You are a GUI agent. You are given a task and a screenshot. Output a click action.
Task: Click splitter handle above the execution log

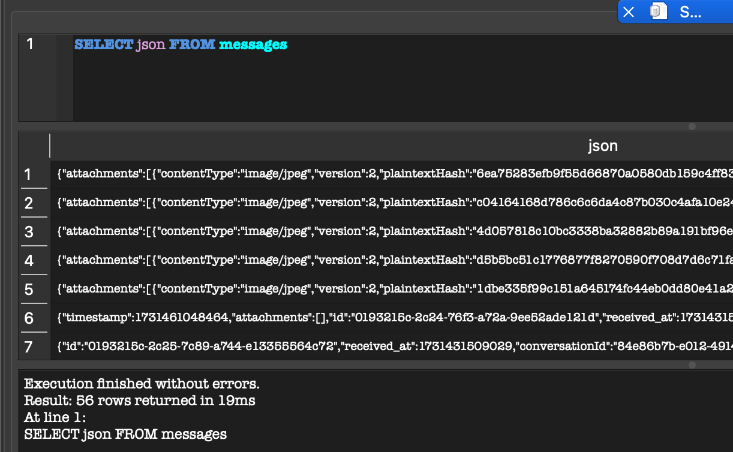click(692, 365)
